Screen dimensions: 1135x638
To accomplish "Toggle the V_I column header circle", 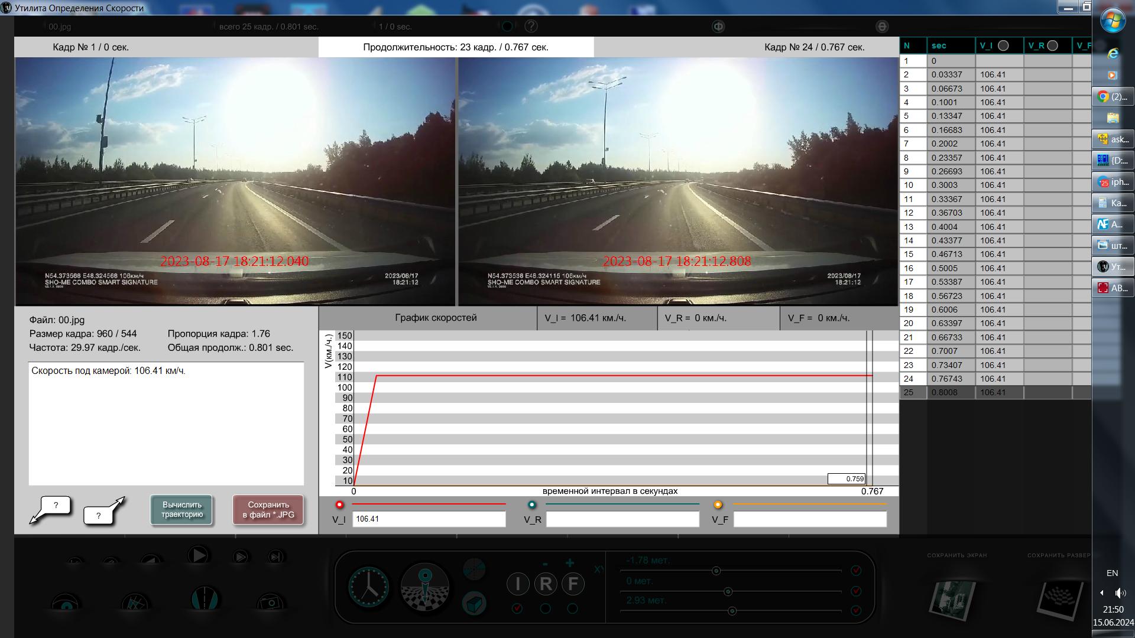I will [1003, 45].
